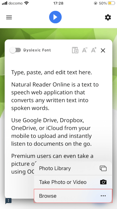
Task: Open the feedback icon at bottom left
Action: [x=8, y=201]
